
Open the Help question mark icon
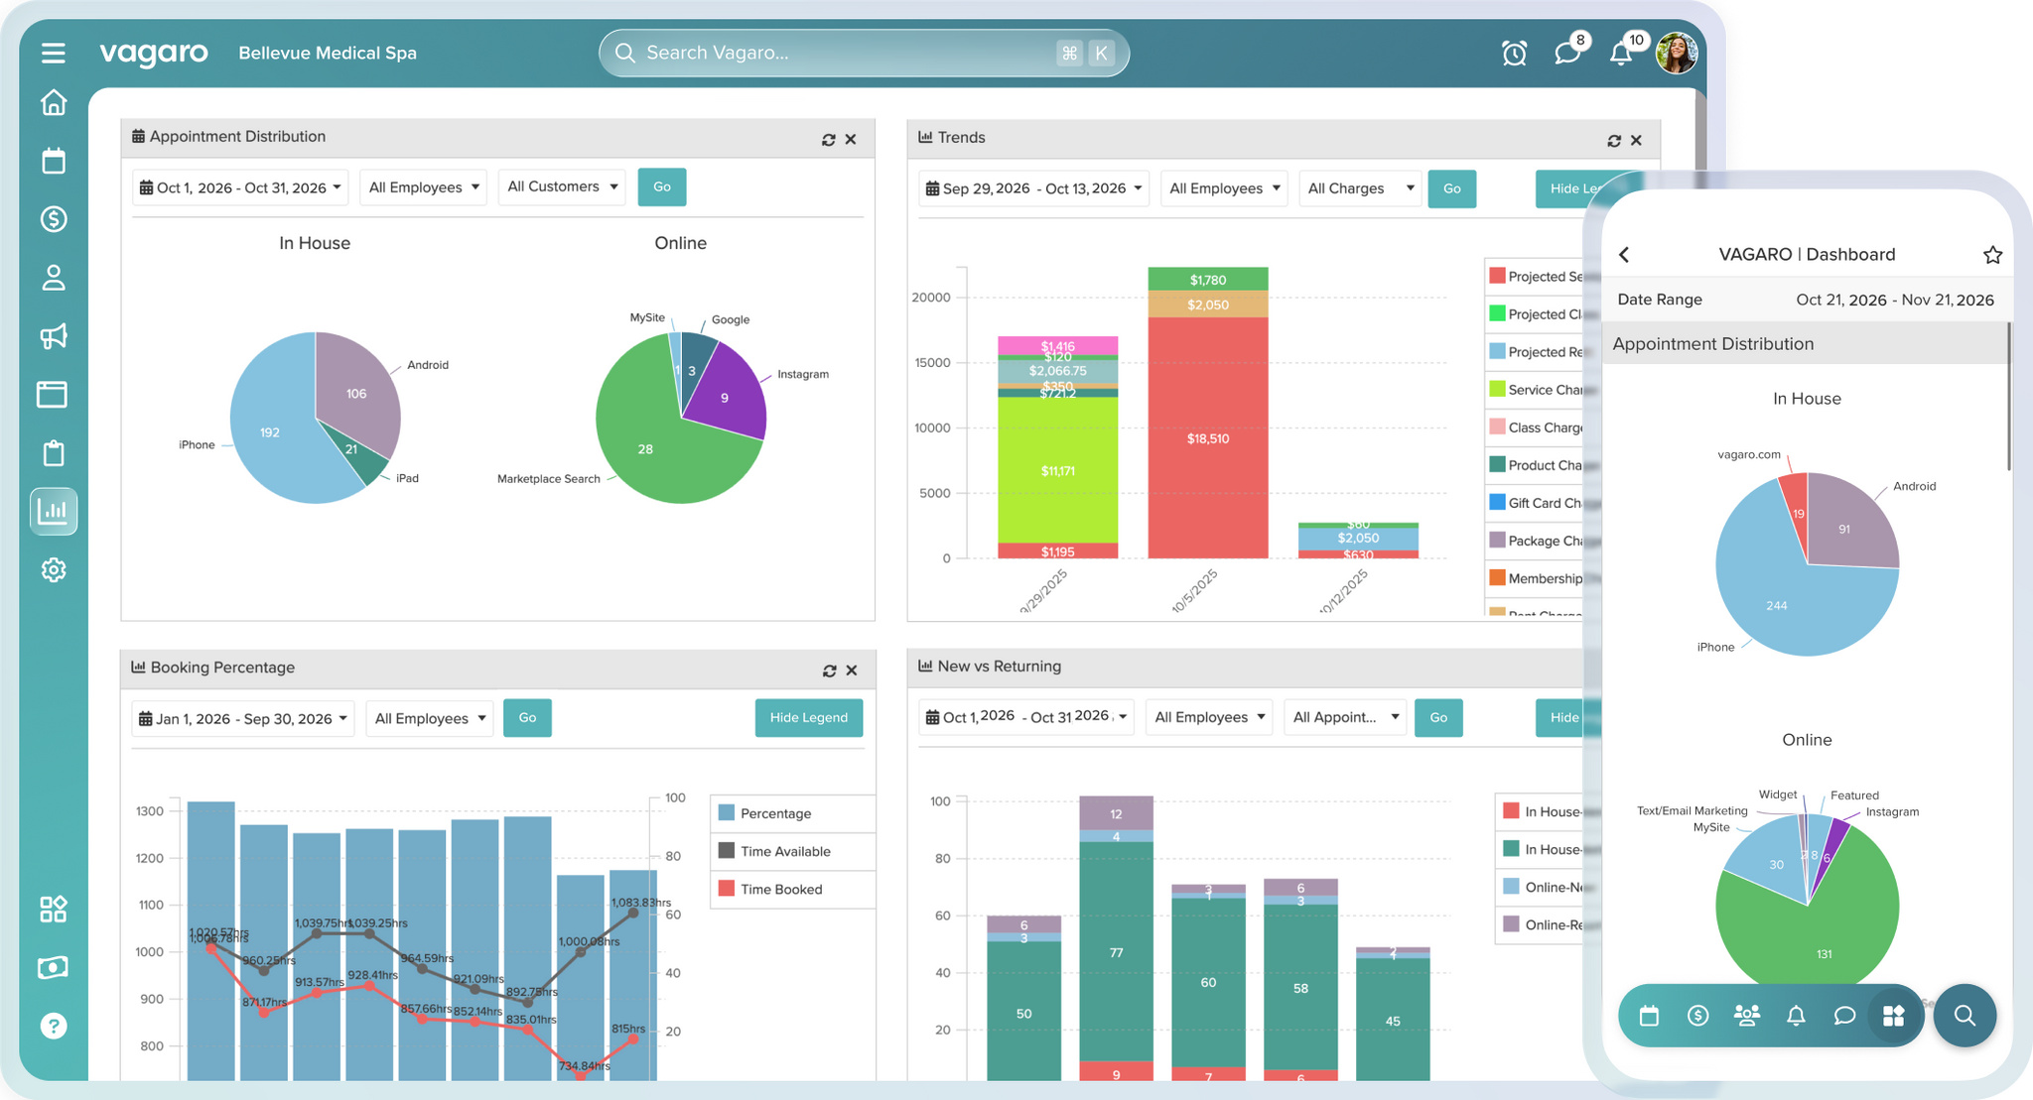(x=54, y=1026)
